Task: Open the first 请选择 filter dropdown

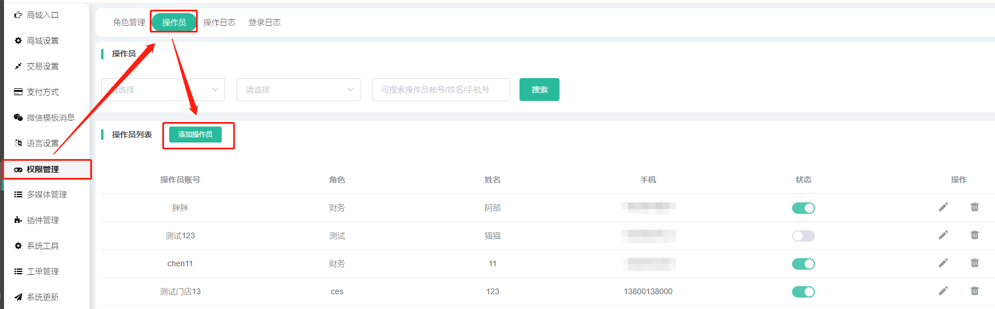Action: coord(163,90)
